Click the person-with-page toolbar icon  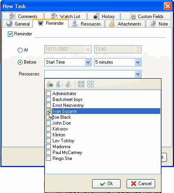(x=59, y=84)
